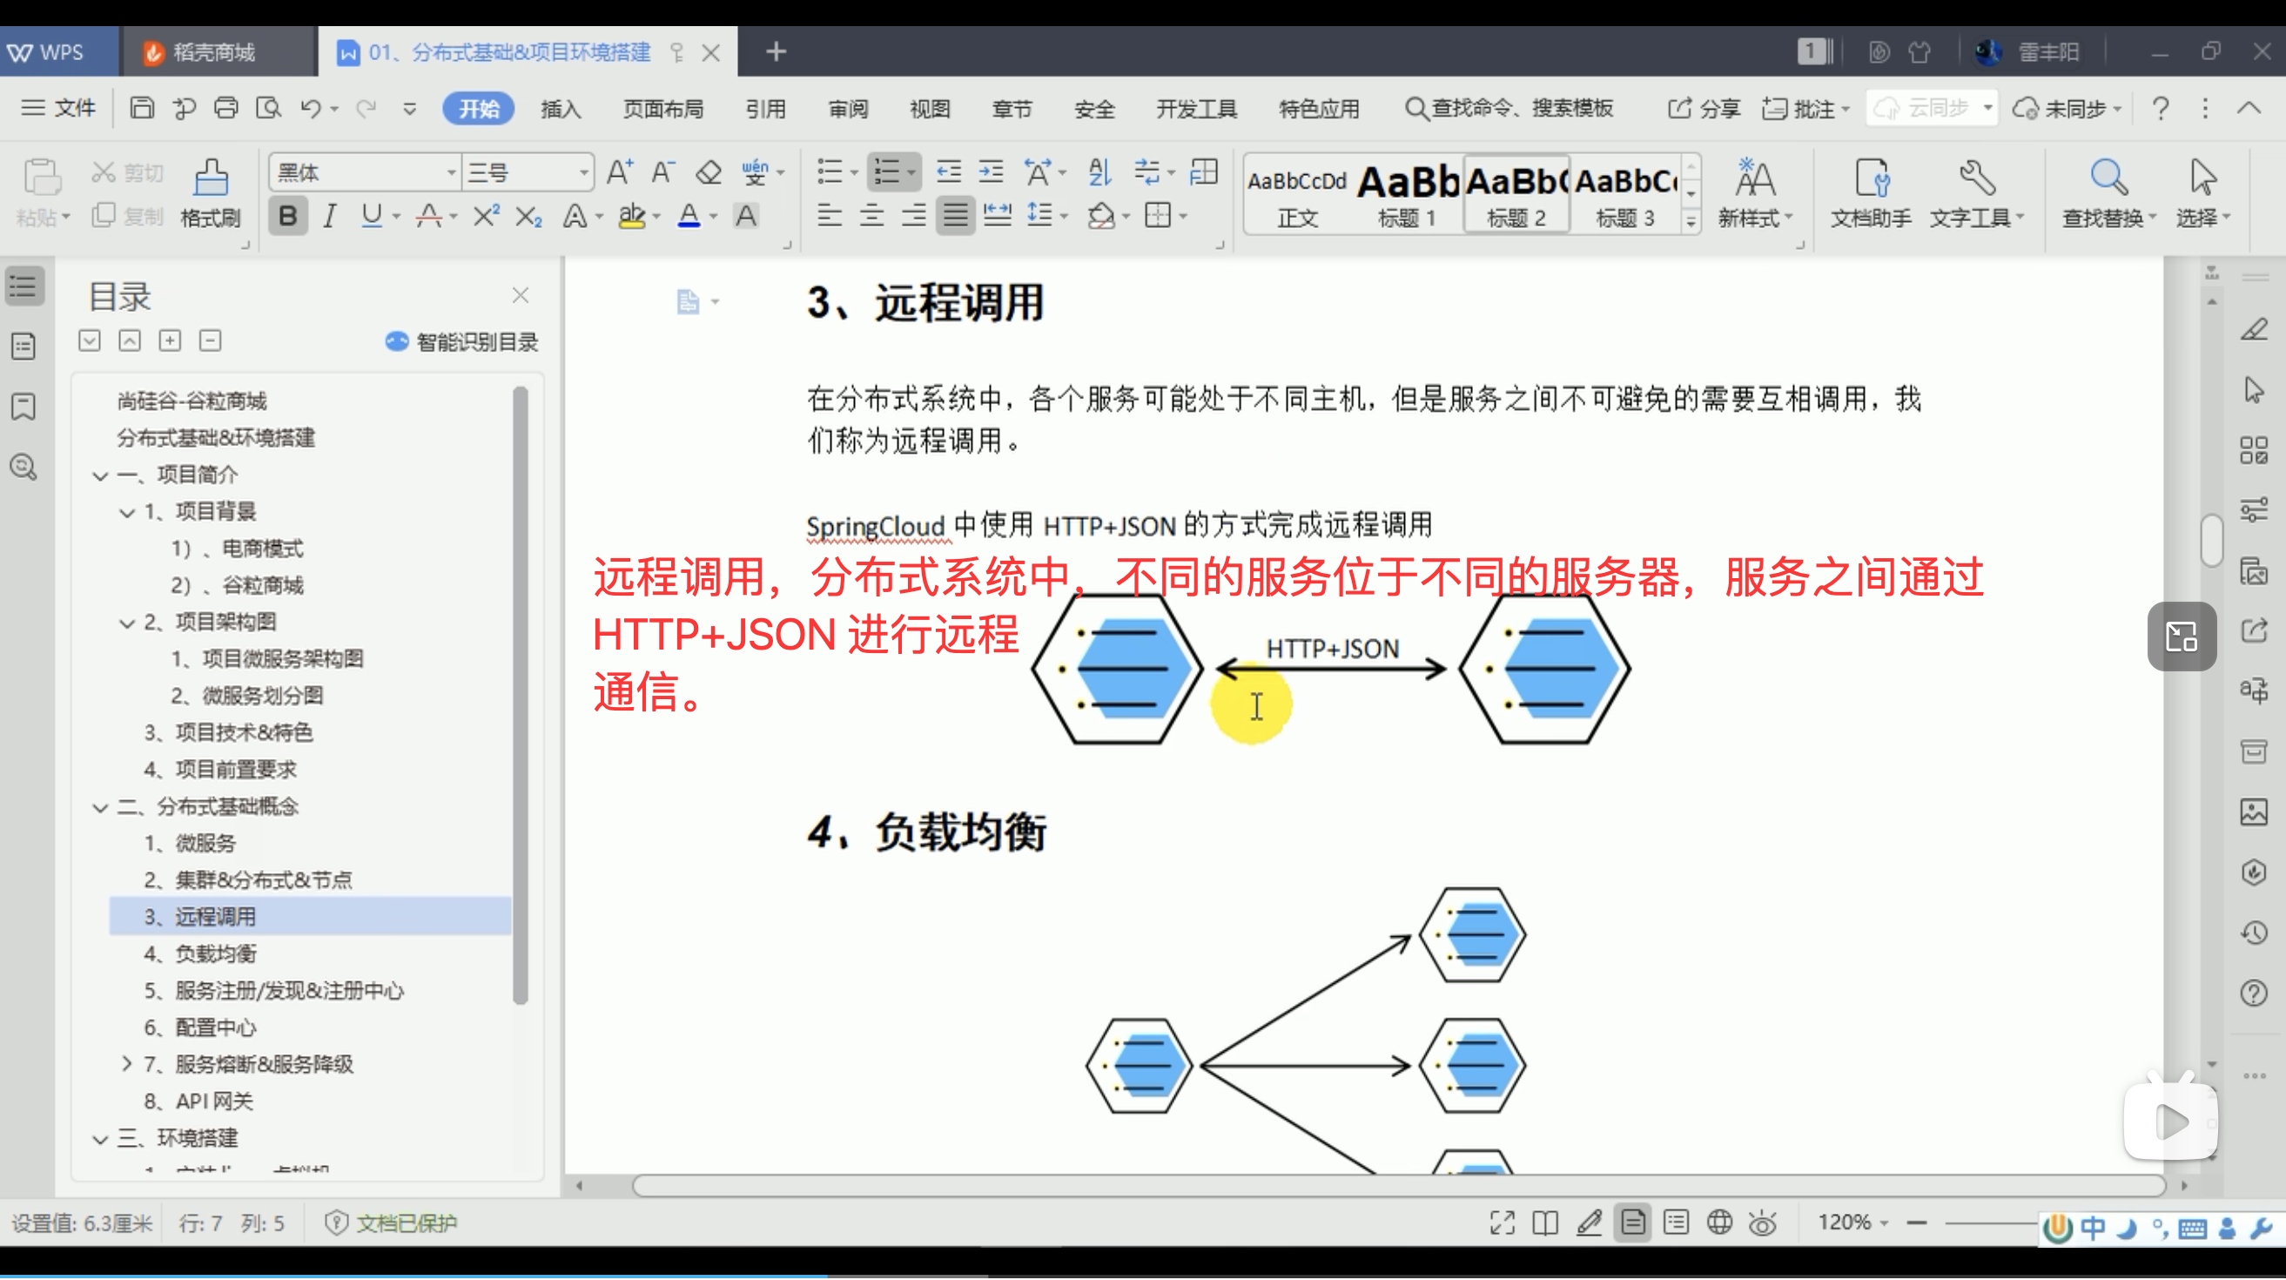Open the Document Assistant (文档助手) tool
Viewport: 2286px width, 1280px height.
(1871, 179)
